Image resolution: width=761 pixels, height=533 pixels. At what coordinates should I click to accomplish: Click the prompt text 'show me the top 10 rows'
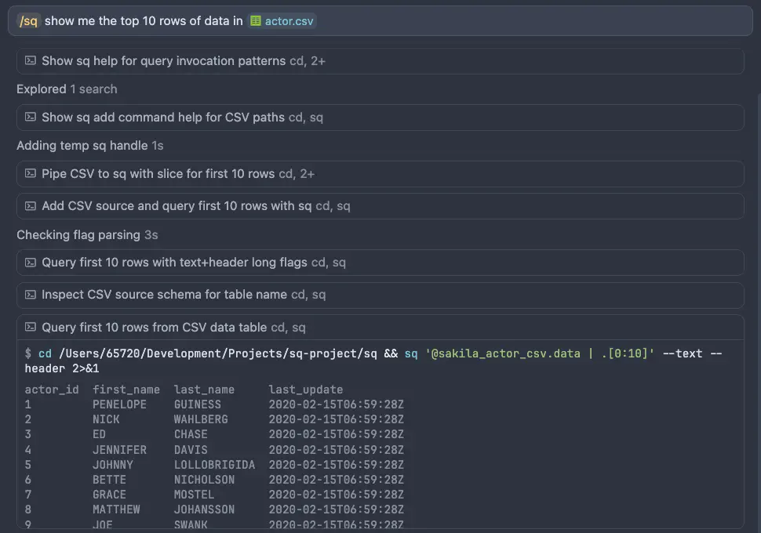[144, 21]
